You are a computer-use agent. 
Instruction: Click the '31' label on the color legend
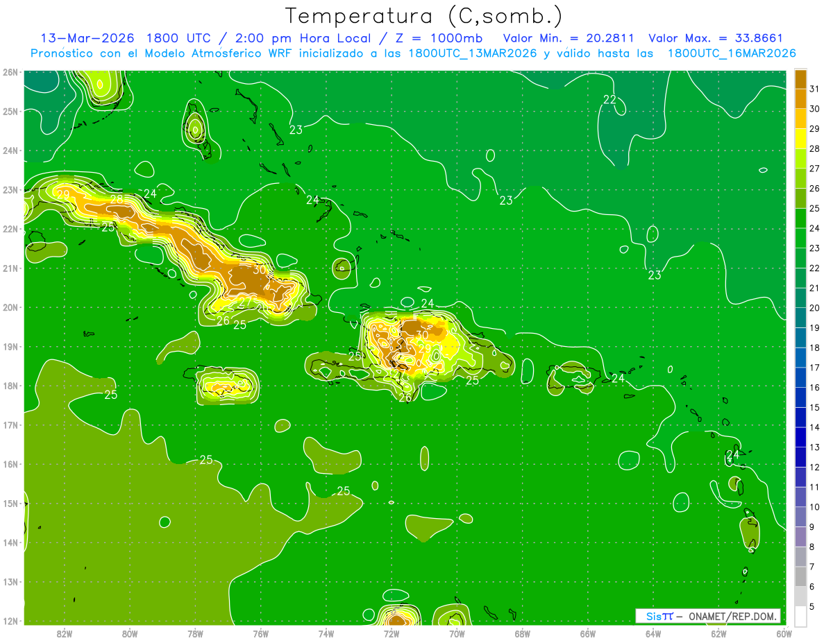[x=814, y=89]
